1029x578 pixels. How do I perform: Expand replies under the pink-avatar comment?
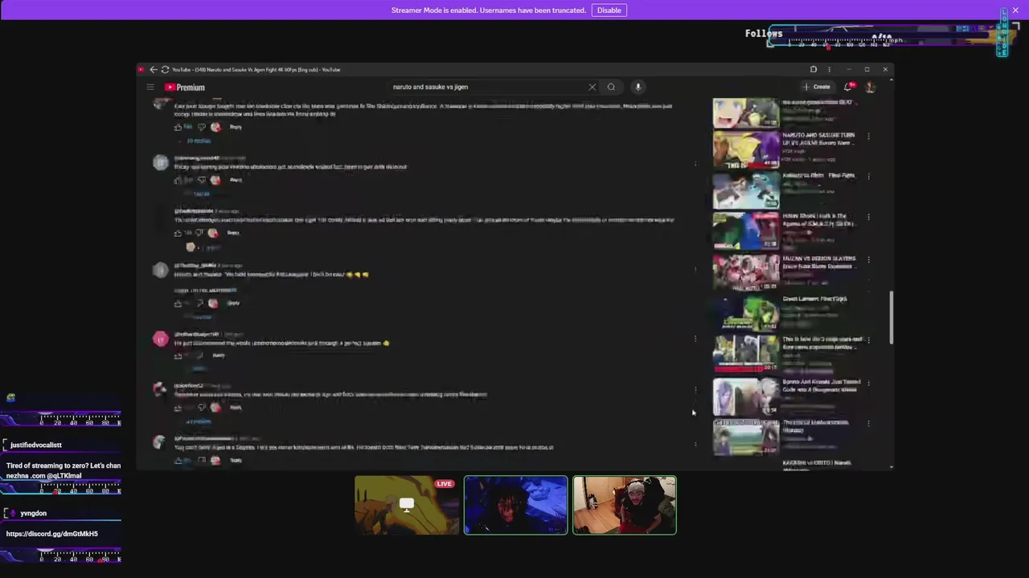click(199, 369)
